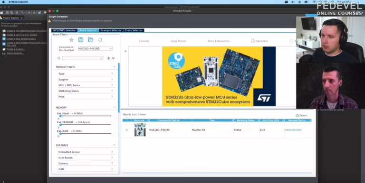Viewport: 365px width, 183px height.
Task: Switch to the Cross Selector tab
Action: 134,30
